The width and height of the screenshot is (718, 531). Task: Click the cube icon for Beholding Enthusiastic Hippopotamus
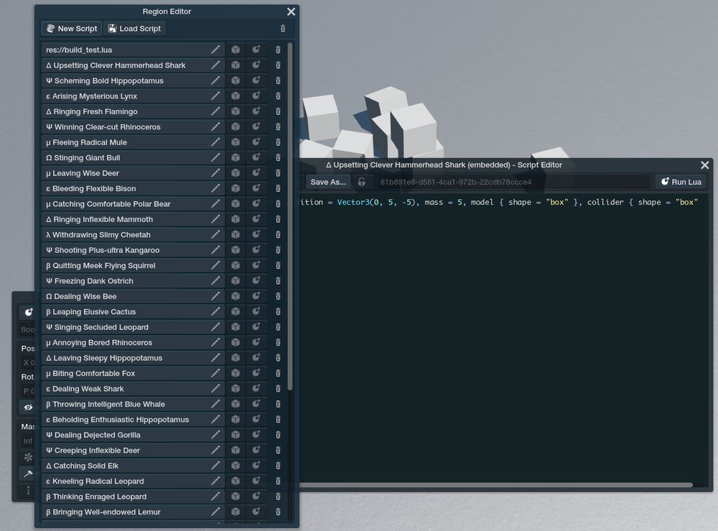tap(236, 420)
